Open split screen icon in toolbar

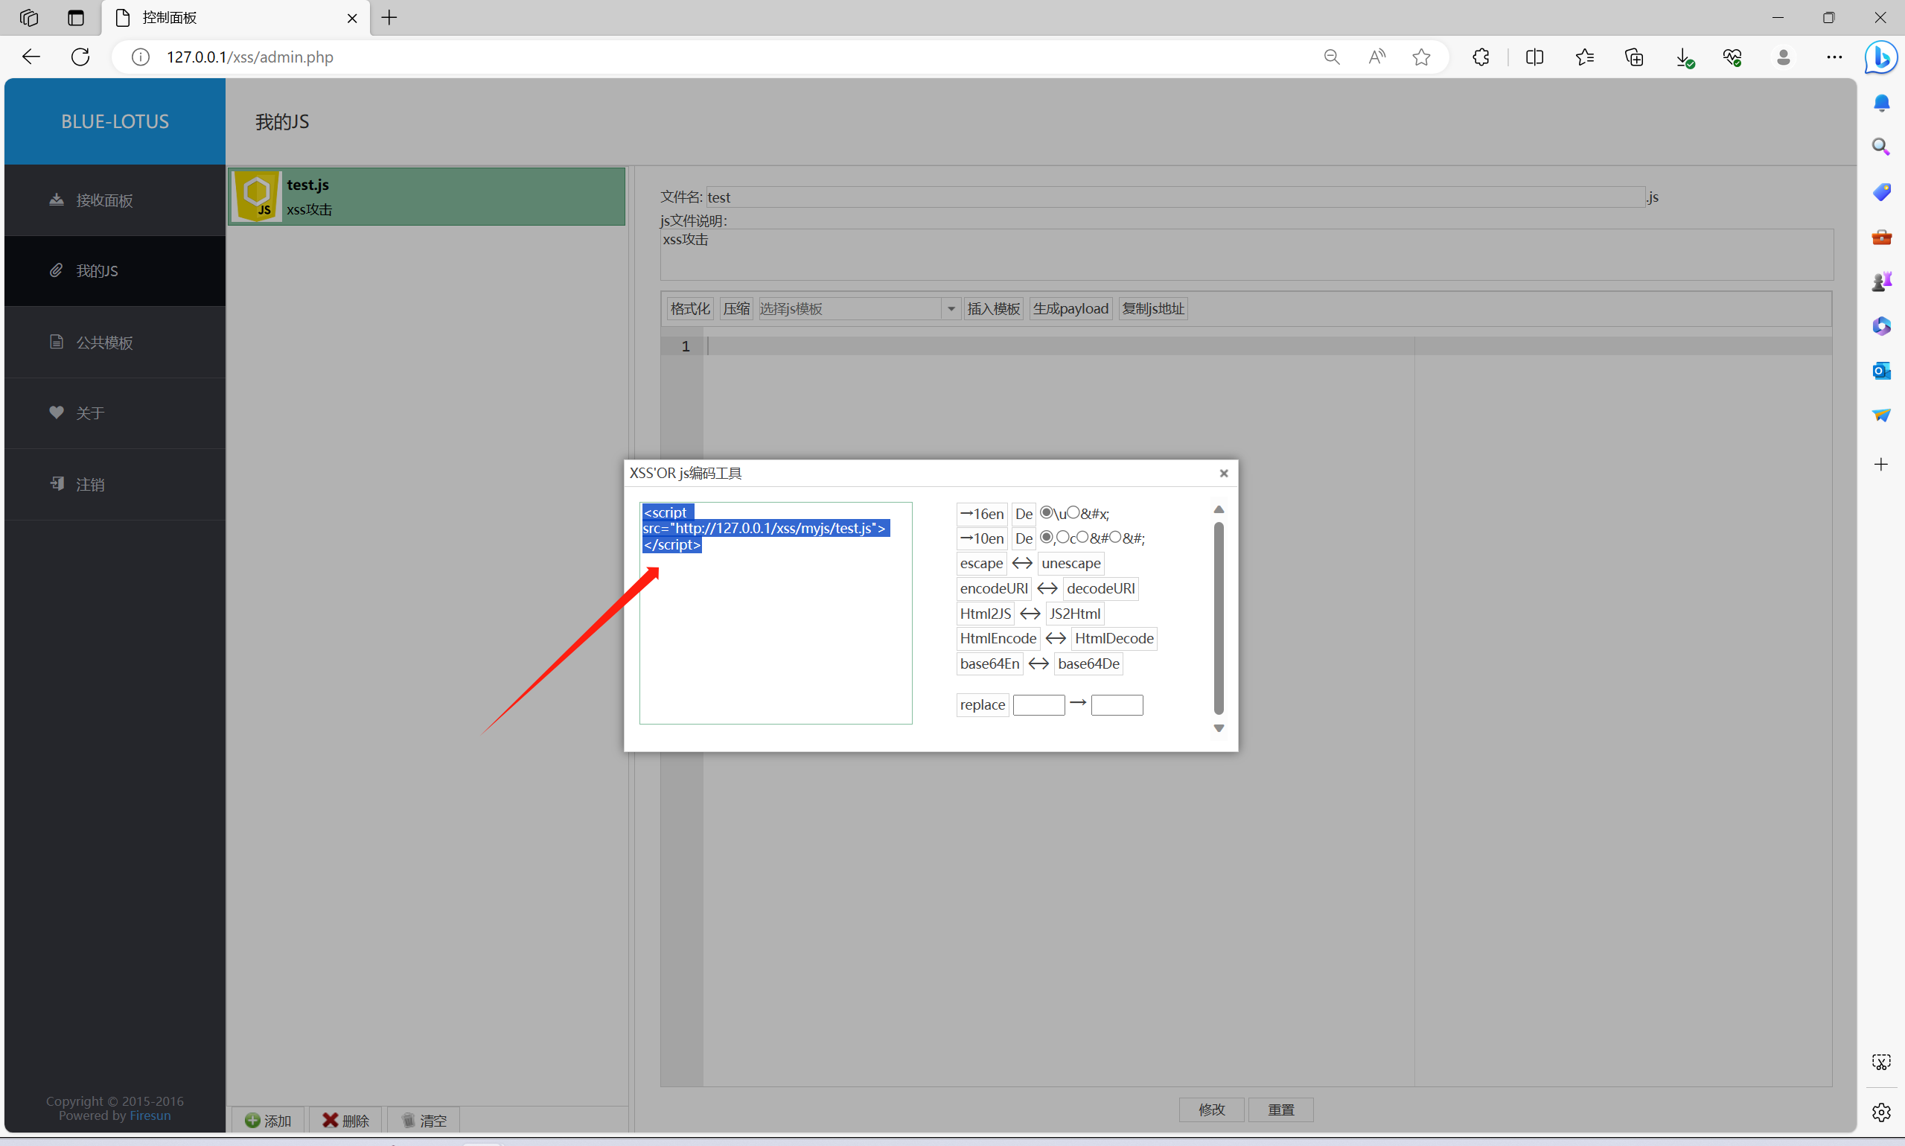[1534, 57]
